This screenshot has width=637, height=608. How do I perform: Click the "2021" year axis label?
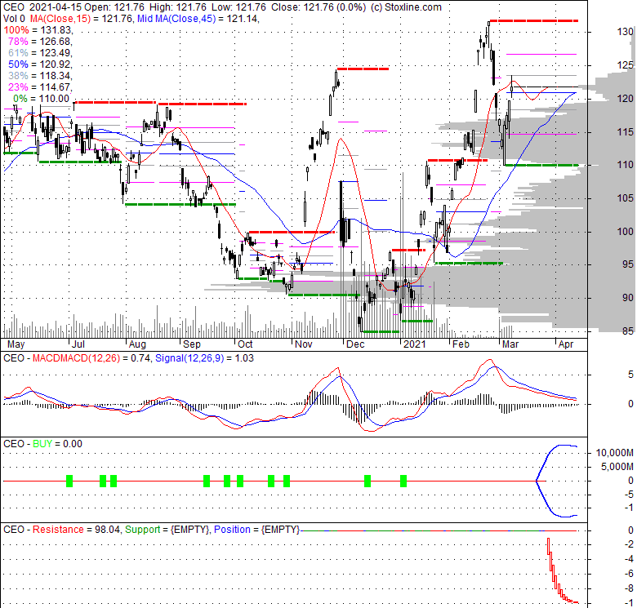tap(414, 344)
